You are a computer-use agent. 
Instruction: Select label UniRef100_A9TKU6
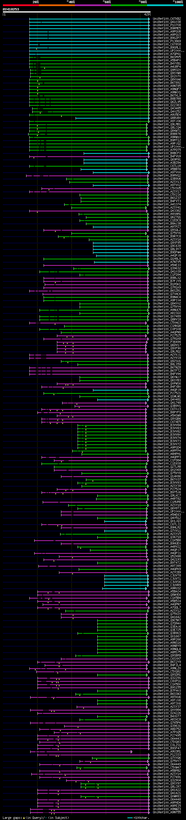[167, 697]
